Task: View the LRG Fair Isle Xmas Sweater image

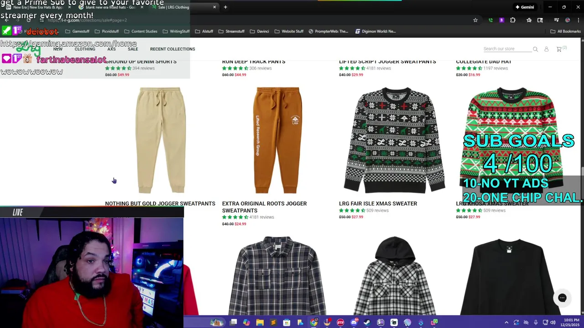Action: pos(394,140)
